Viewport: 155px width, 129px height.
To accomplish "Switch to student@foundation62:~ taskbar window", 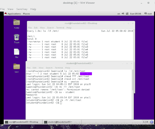I will coord(62,122).
